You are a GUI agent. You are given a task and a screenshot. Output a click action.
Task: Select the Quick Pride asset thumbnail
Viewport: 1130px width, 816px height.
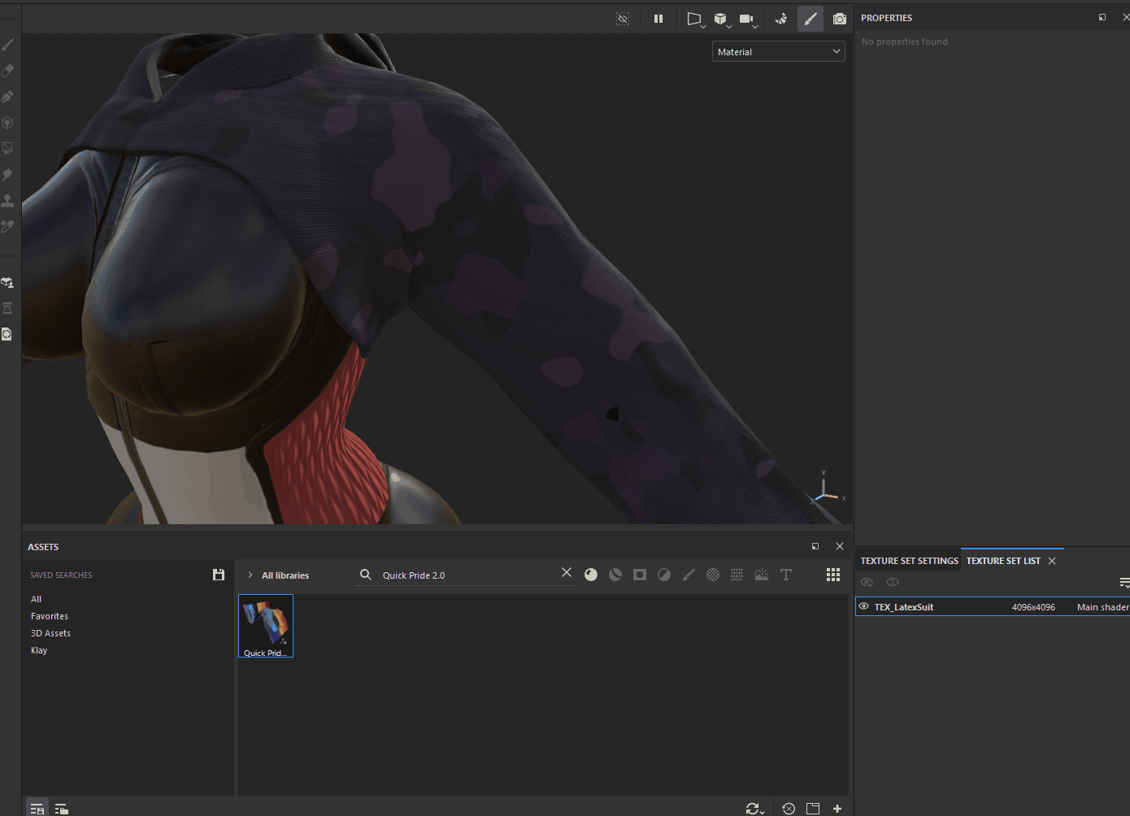click(266, 626)
